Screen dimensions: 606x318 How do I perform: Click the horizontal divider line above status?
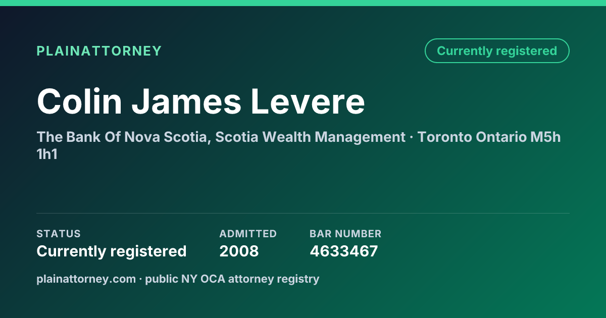click(x=303, y=213)
